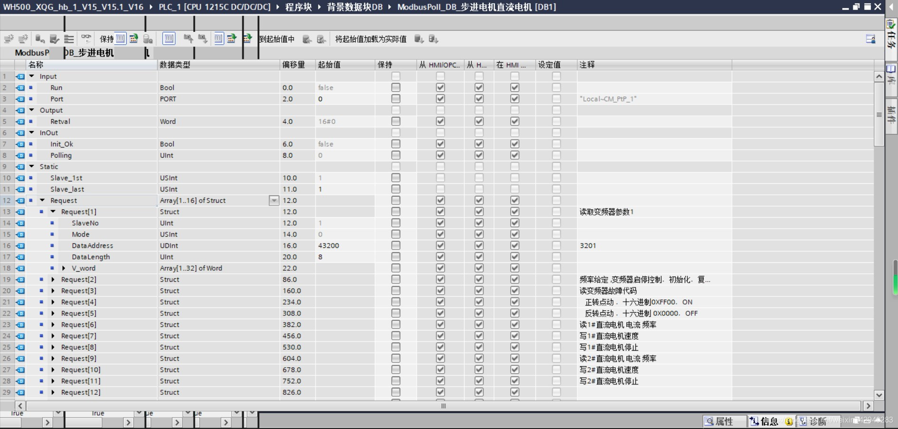Click the horizontal scrollbar right arrow
The image size is (898, 429).
pos(868,406)
